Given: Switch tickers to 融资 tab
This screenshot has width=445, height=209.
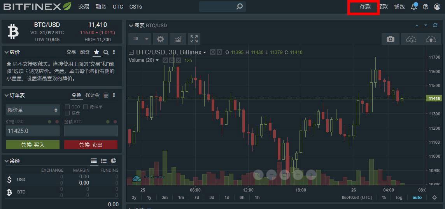Looking at the screenshot, I should point(85,52).
